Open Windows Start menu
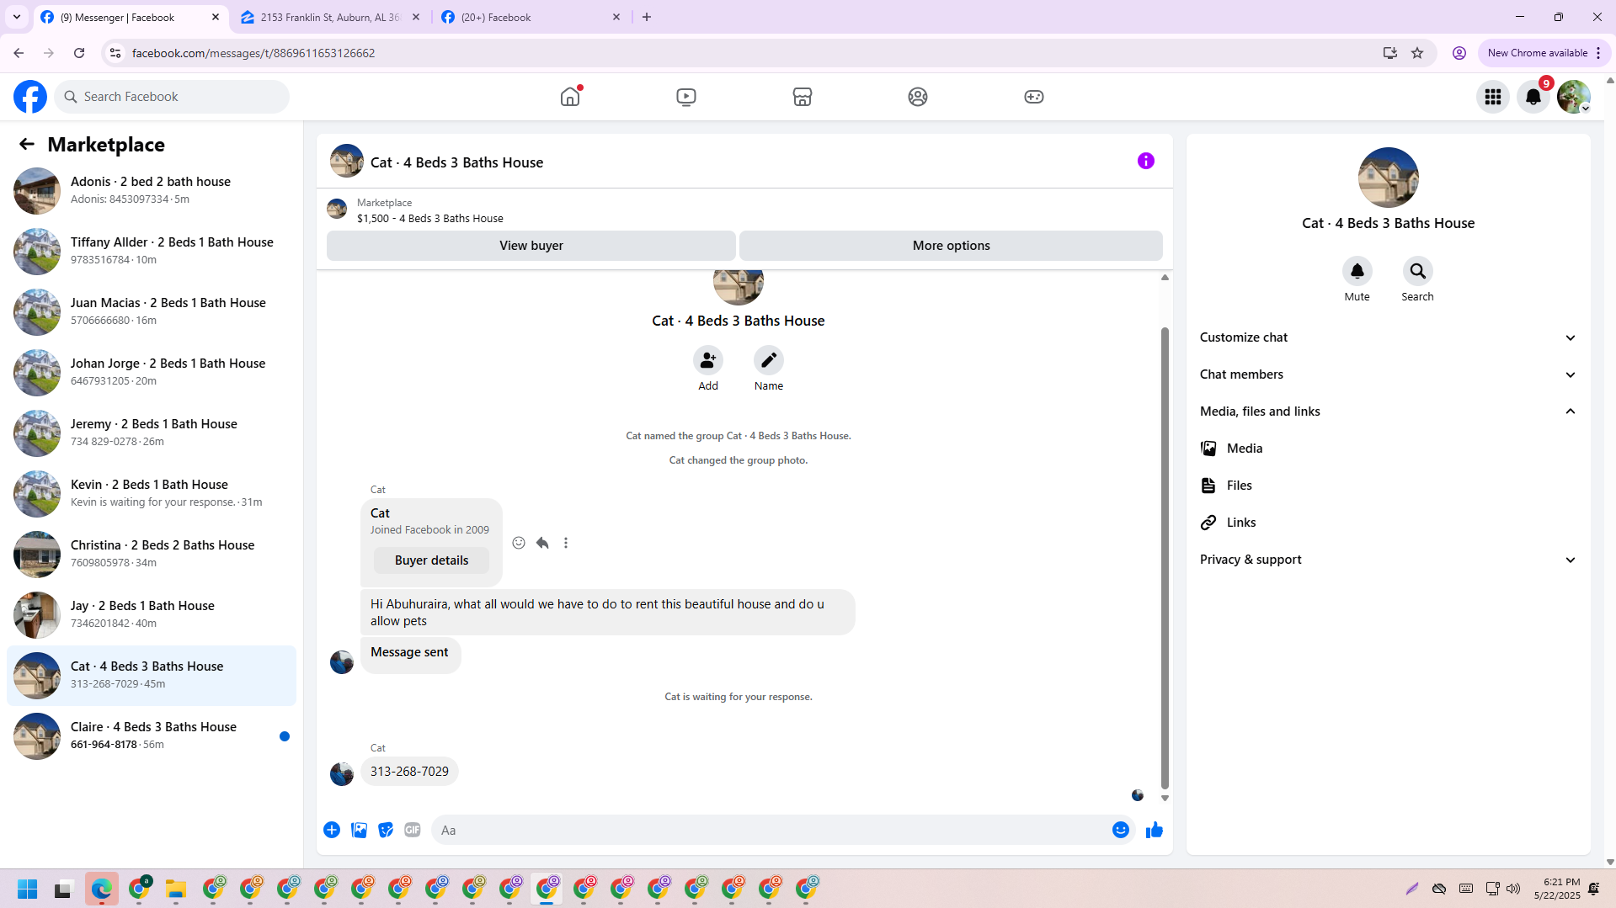The width and height of the screenshot is (1616, 908). point(28,889)
